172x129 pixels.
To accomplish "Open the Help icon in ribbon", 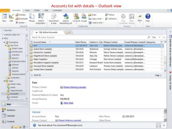I will coord(148,17).
